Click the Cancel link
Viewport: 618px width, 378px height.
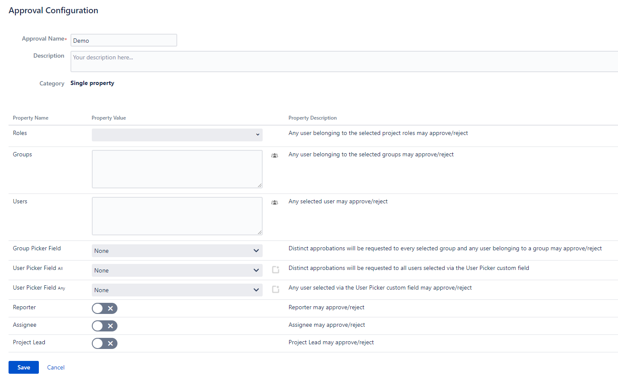pos(56,367)
